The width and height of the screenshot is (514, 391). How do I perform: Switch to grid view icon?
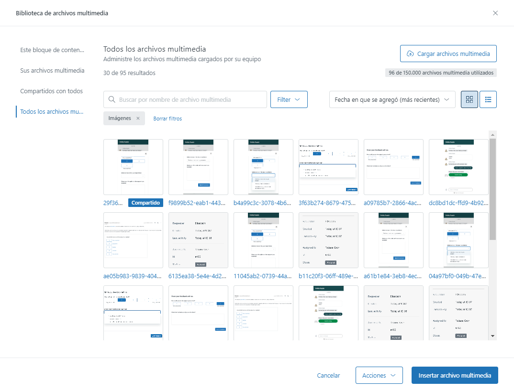[469, 99]
